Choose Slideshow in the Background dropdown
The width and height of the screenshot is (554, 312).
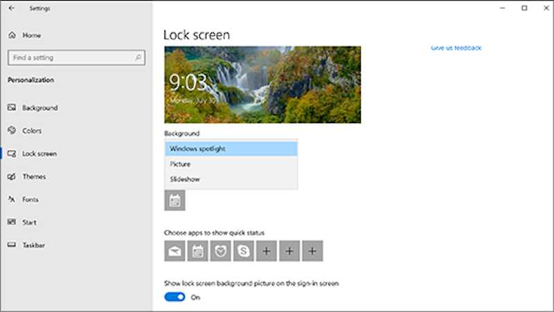click(231, 179)
